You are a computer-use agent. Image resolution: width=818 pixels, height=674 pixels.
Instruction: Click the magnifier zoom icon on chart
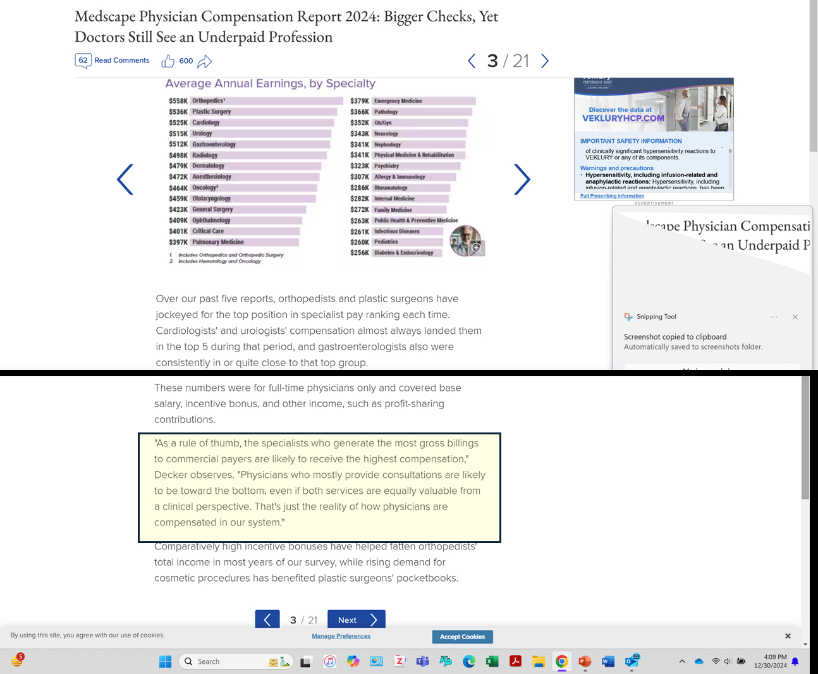point(477,248)
